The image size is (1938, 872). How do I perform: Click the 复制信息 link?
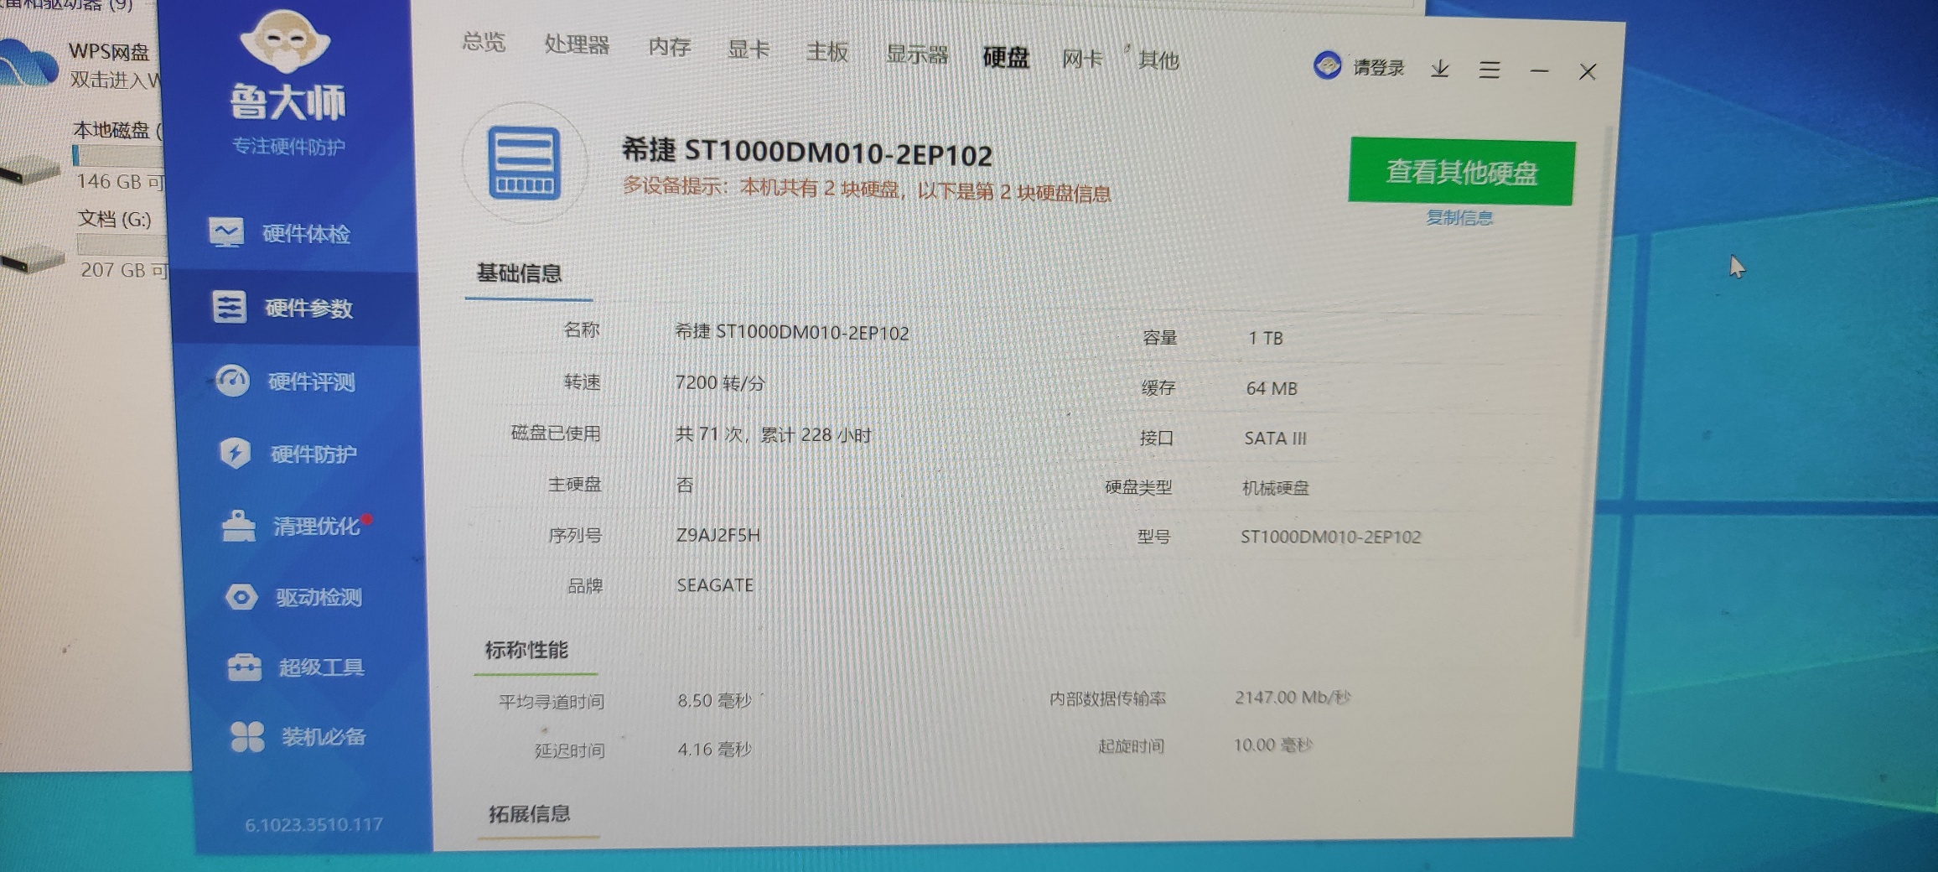coord(1459,218)
